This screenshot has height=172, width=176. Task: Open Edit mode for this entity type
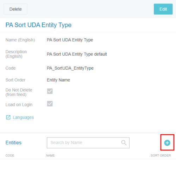[163, 9]
